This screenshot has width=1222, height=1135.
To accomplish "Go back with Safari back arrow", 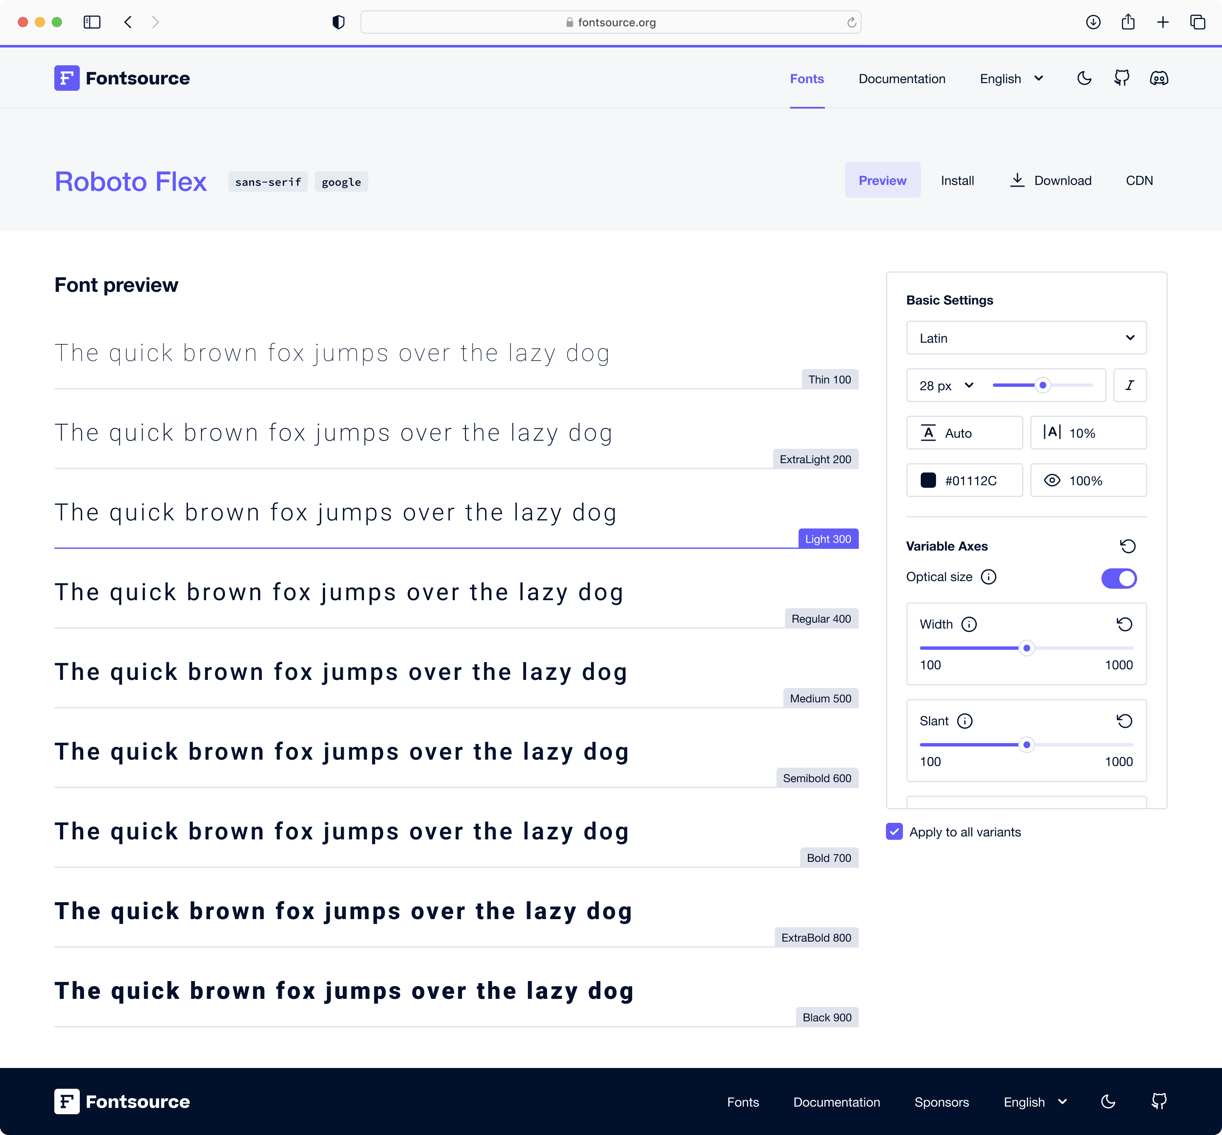I will tap(128, 22).
